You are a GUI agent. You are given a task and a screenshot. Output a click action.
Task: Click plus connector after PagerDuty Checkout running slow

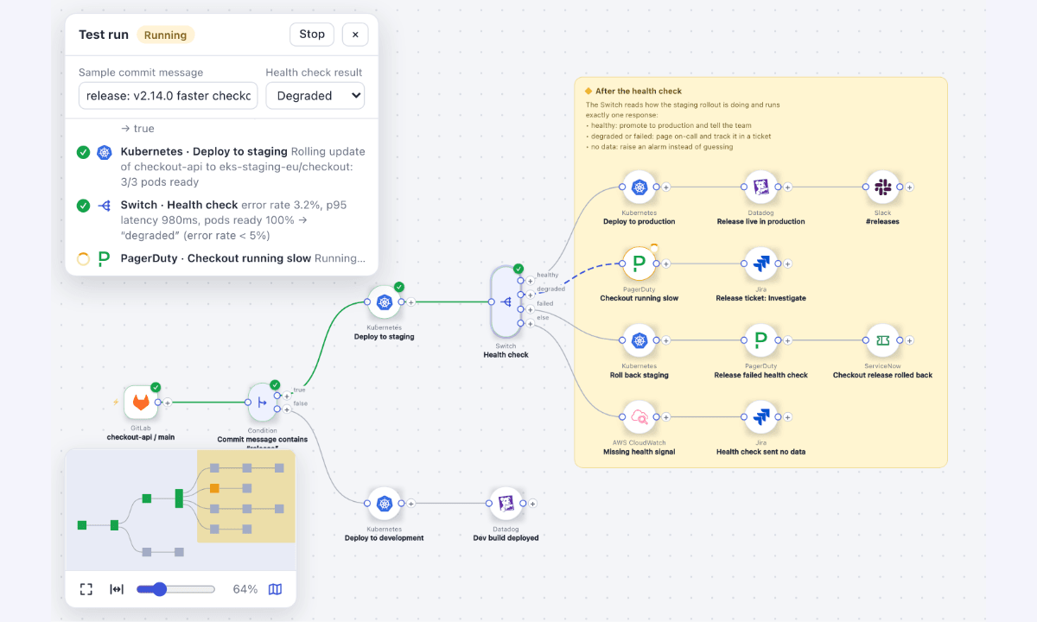tap(666, 263)
